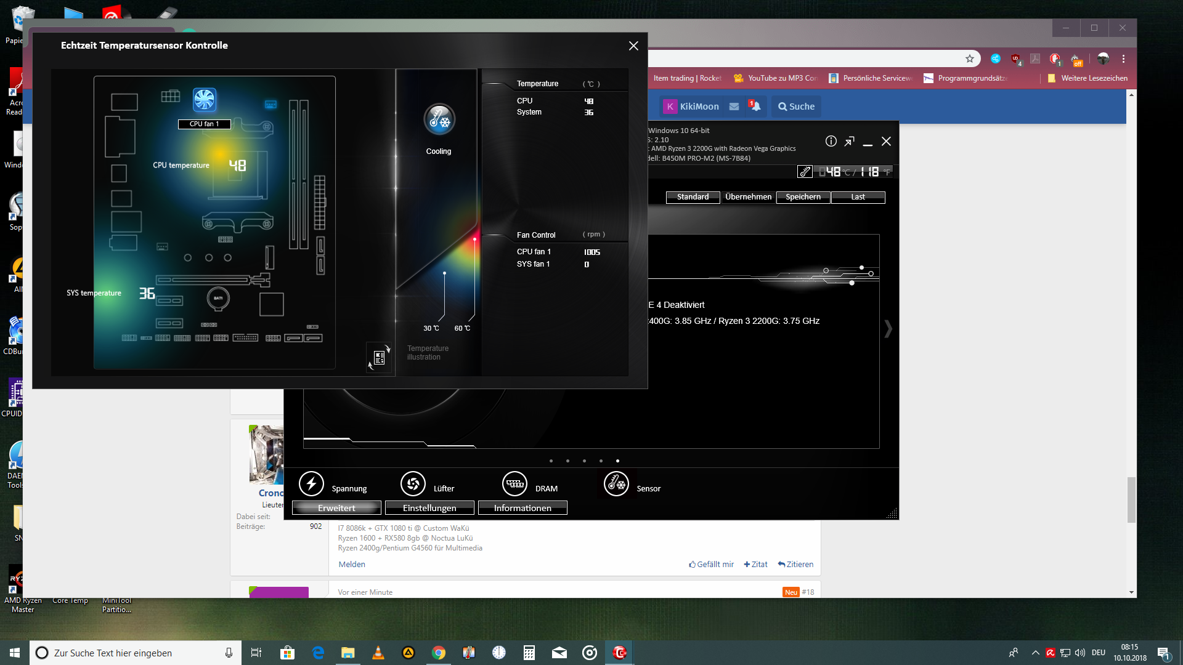Open the info icon in the Command Center titlebar

830,141
